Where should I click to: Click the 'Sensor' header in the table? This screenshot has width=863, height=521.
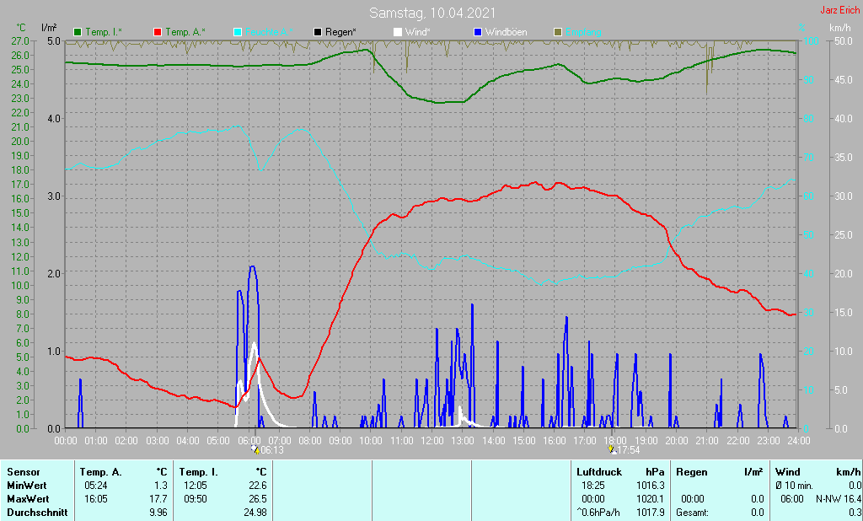click(x=24, y=472)
